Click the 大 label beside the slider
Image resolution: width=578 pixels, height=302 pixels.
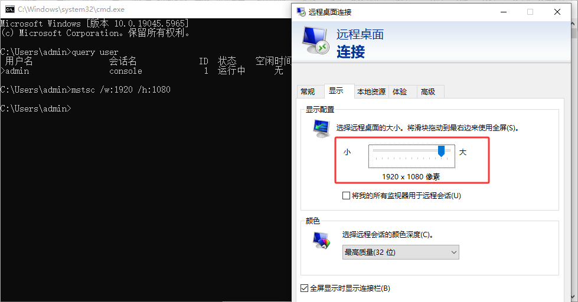[x=463, y=152]
